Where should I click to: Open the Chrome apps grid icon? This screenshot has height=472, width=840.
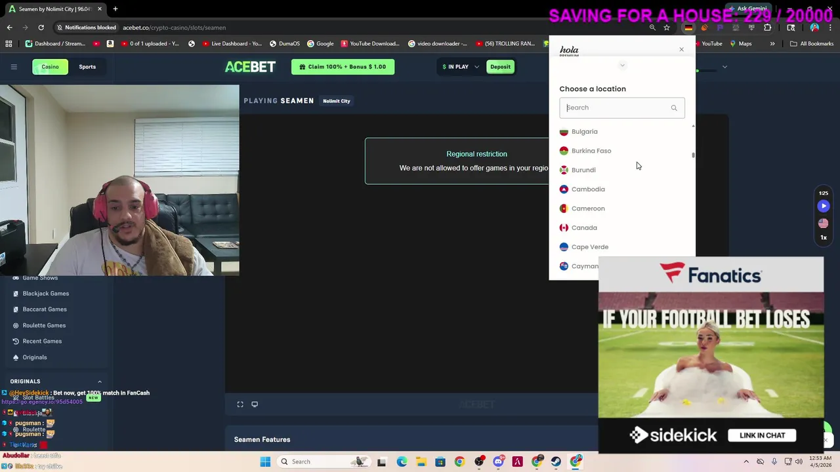point(9,44)
